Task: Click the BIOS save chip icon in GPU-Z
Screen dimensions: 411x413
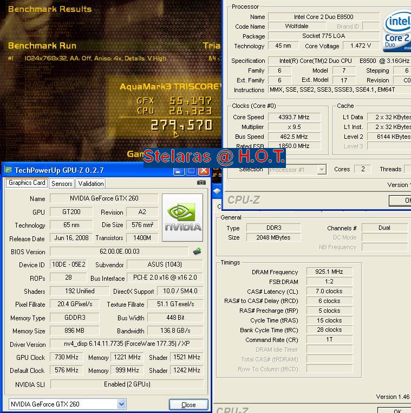Action: (x=197, y=251)
